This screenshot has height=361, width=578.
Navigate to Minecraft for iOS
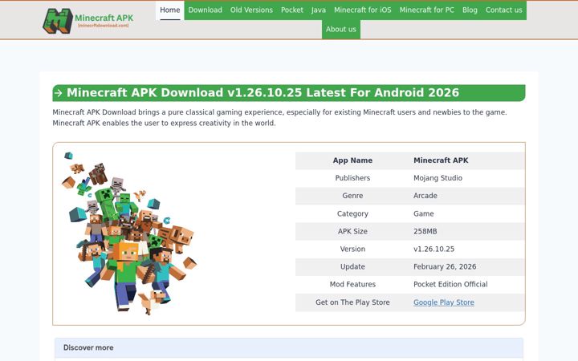(x=363, y=10)
